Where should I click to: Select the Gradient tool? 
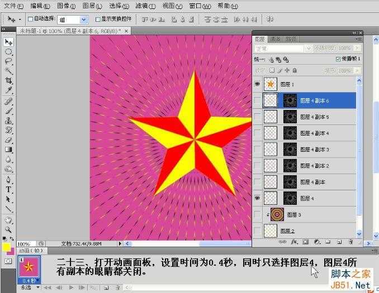click(x=8, y=150)
